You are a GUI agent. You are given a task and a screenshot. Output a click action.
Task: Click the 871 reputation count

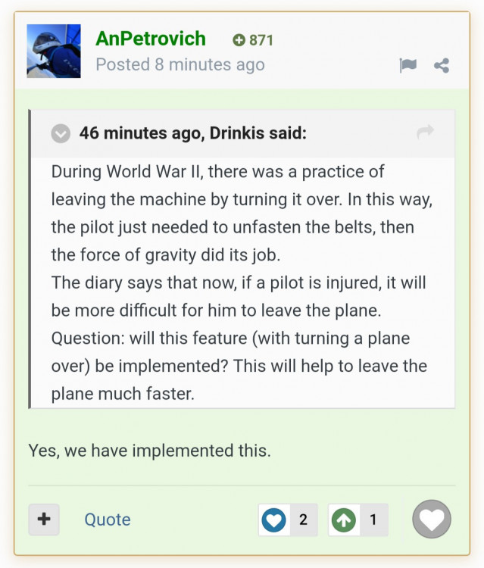tap(261, 40)
